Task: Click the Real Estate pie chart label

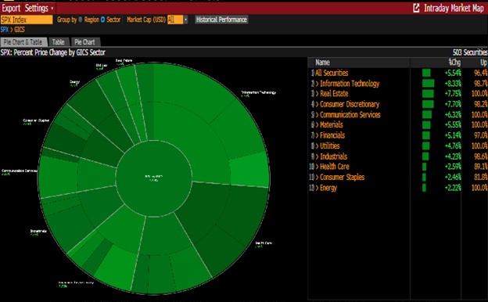Action: pos(124,62)
